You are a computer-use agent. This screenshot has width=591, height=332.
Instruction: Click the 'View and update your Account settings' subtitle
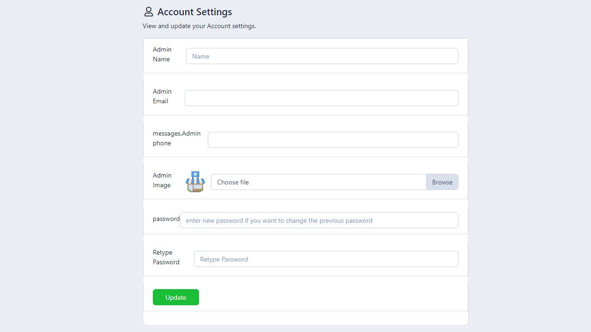(199, 26)
